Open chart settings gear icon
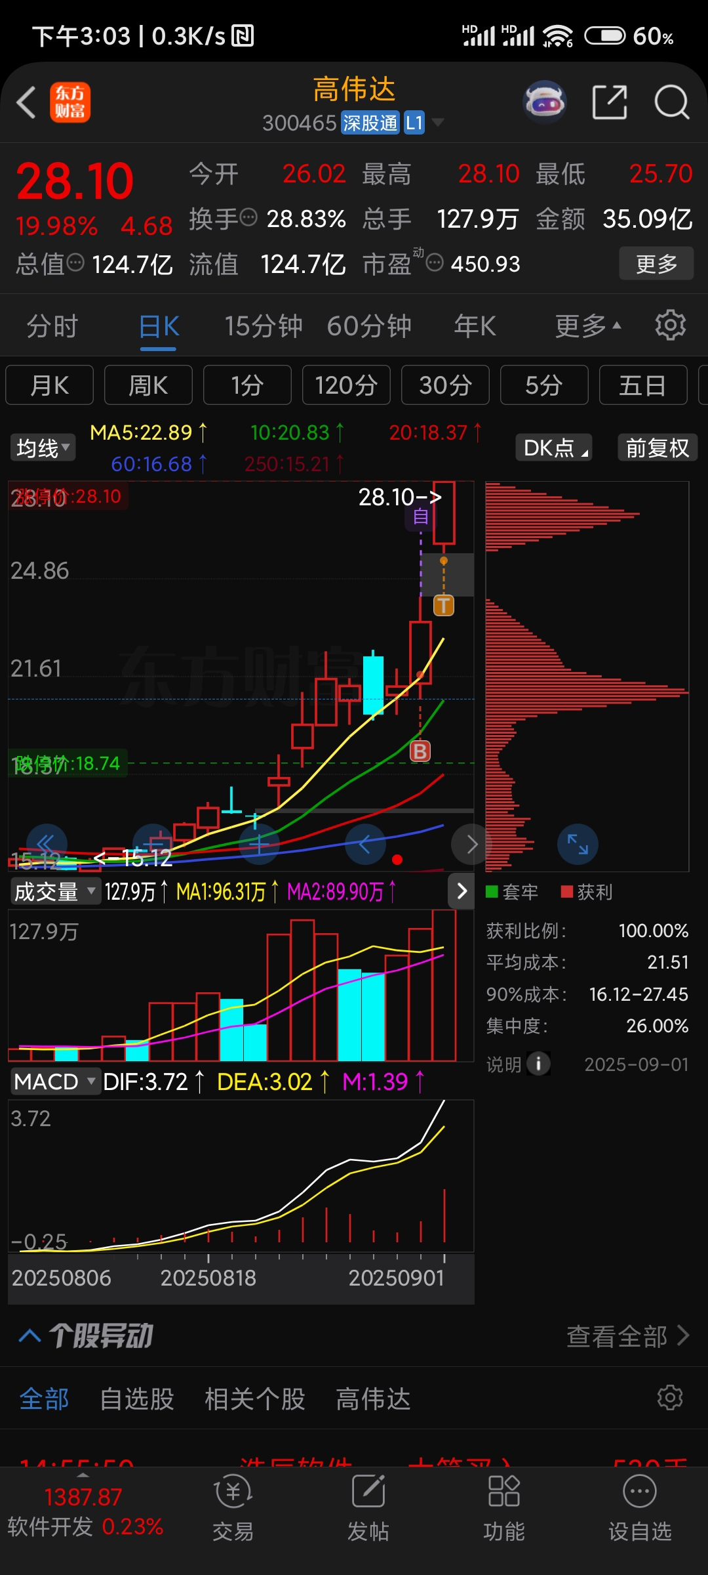 671,325
